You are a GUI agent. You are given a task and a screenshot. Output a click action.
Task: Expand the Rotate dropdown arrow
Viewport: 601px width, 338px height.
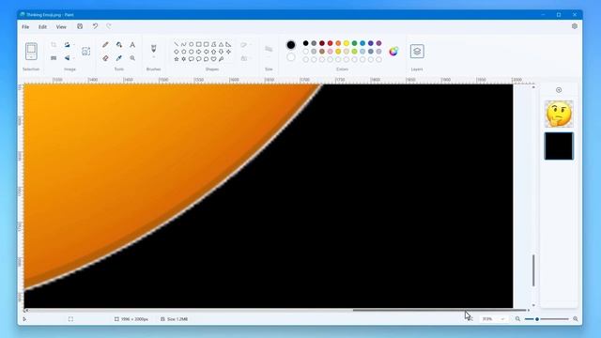pos(73,45)
